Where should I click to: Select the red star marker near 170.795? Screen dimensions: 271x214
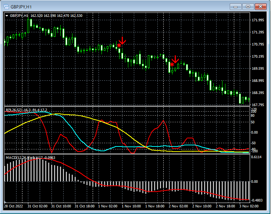click(x=119, y=46)
